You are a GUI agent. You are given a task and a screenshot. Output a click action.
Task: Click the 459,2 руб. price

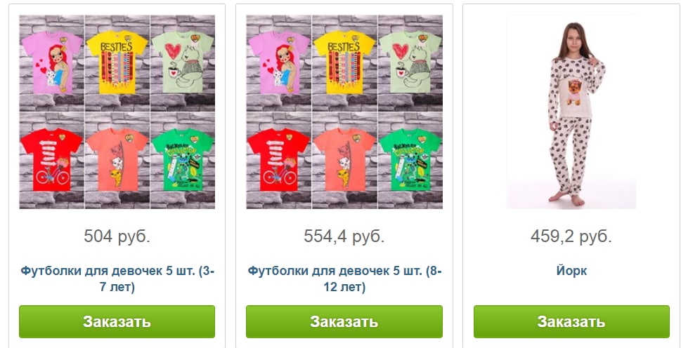(571, 236)
